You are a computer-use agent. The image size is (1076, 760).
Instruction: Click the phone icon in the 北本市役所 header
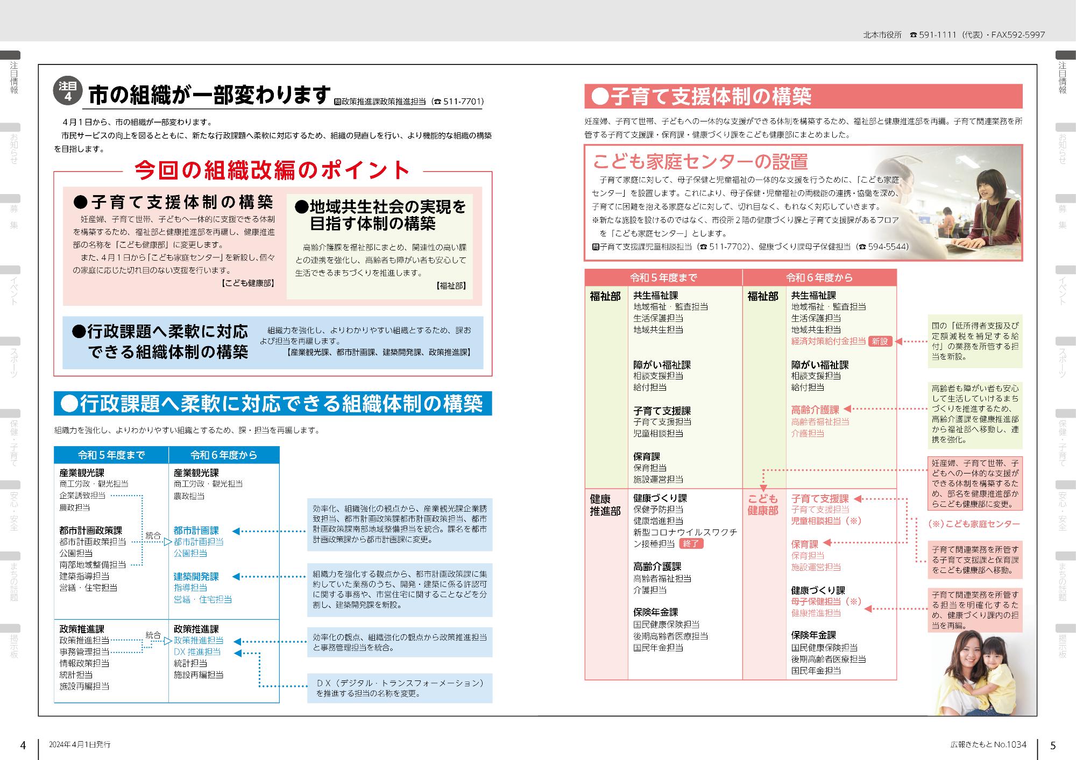click(x=912, y=35)
